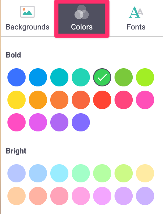Screen dimensions: 163x214
Task: Select the indigo swatch ending the Bold section
Action: [81, 122]
